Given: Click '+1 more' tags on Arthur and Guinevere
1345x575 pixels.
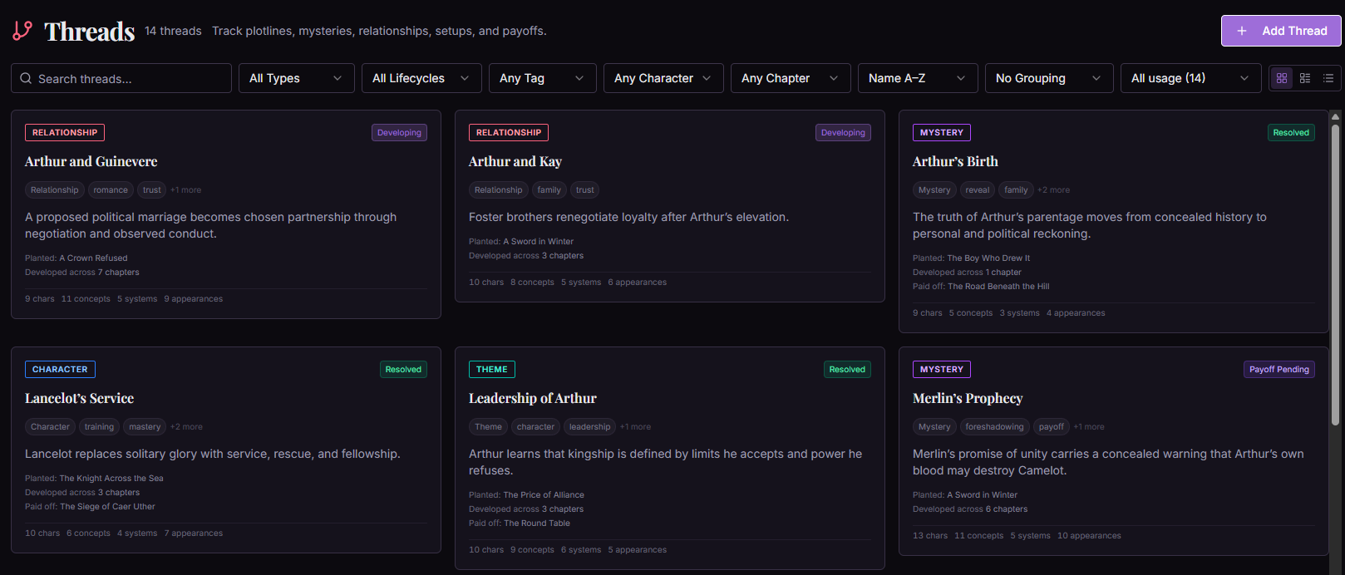Looking at the screenshot, I should [186, 190].
